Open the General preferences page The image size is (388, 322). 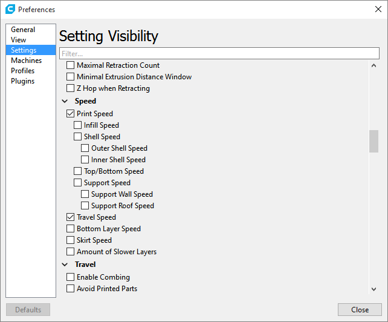pos(23,30)
